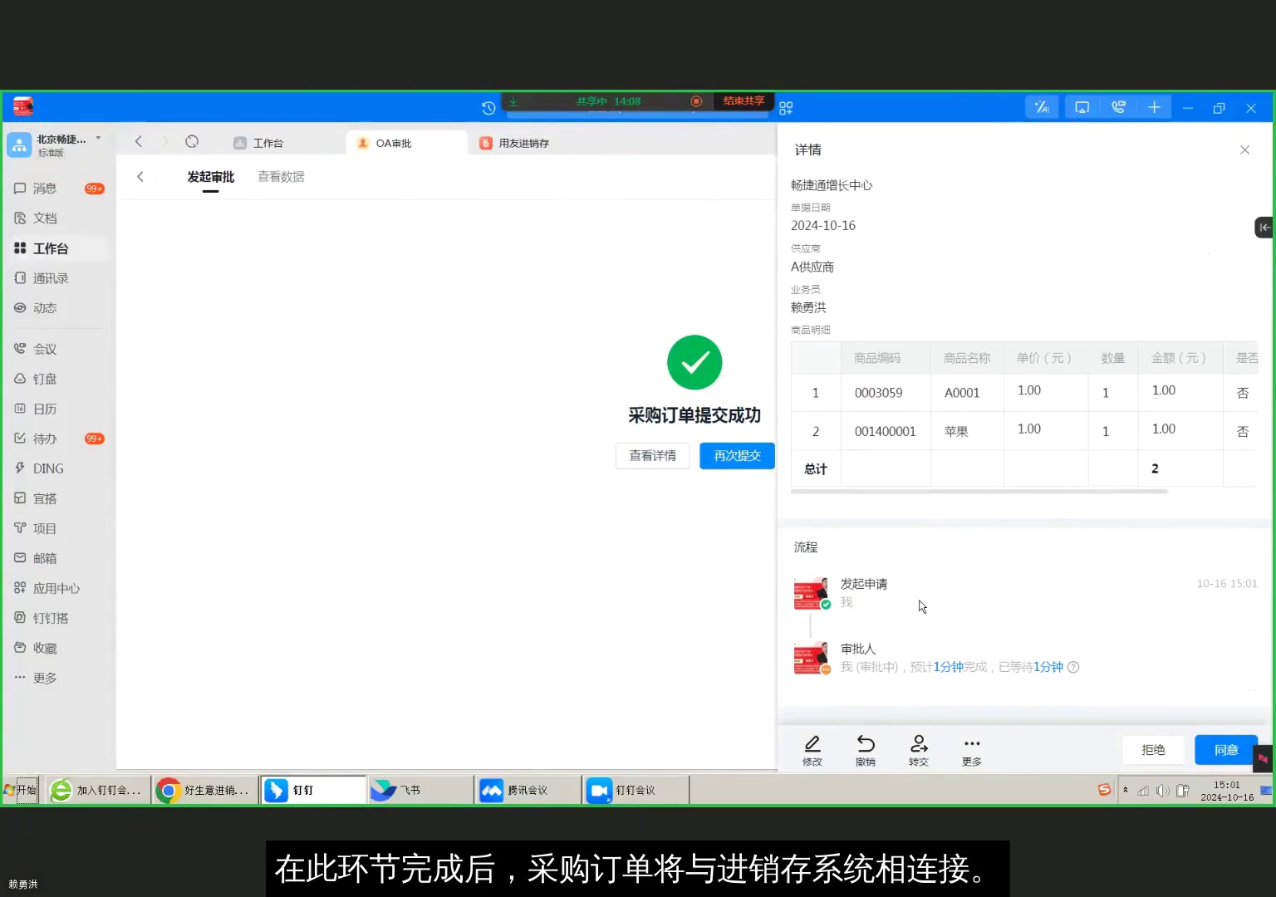Select the 转交 transfer action icon

(918, 747)
